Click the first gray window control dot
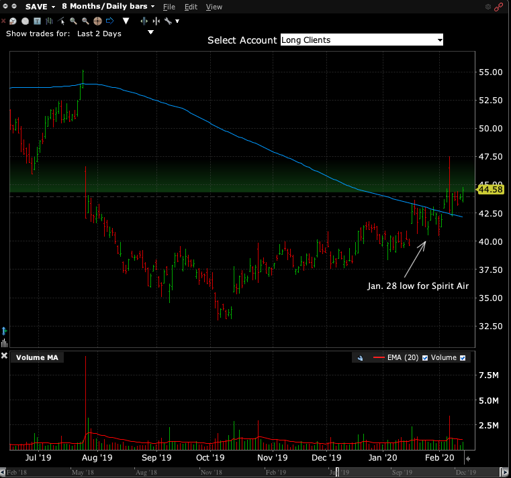Viewport: 511px width, 478px height. point(5,6)
